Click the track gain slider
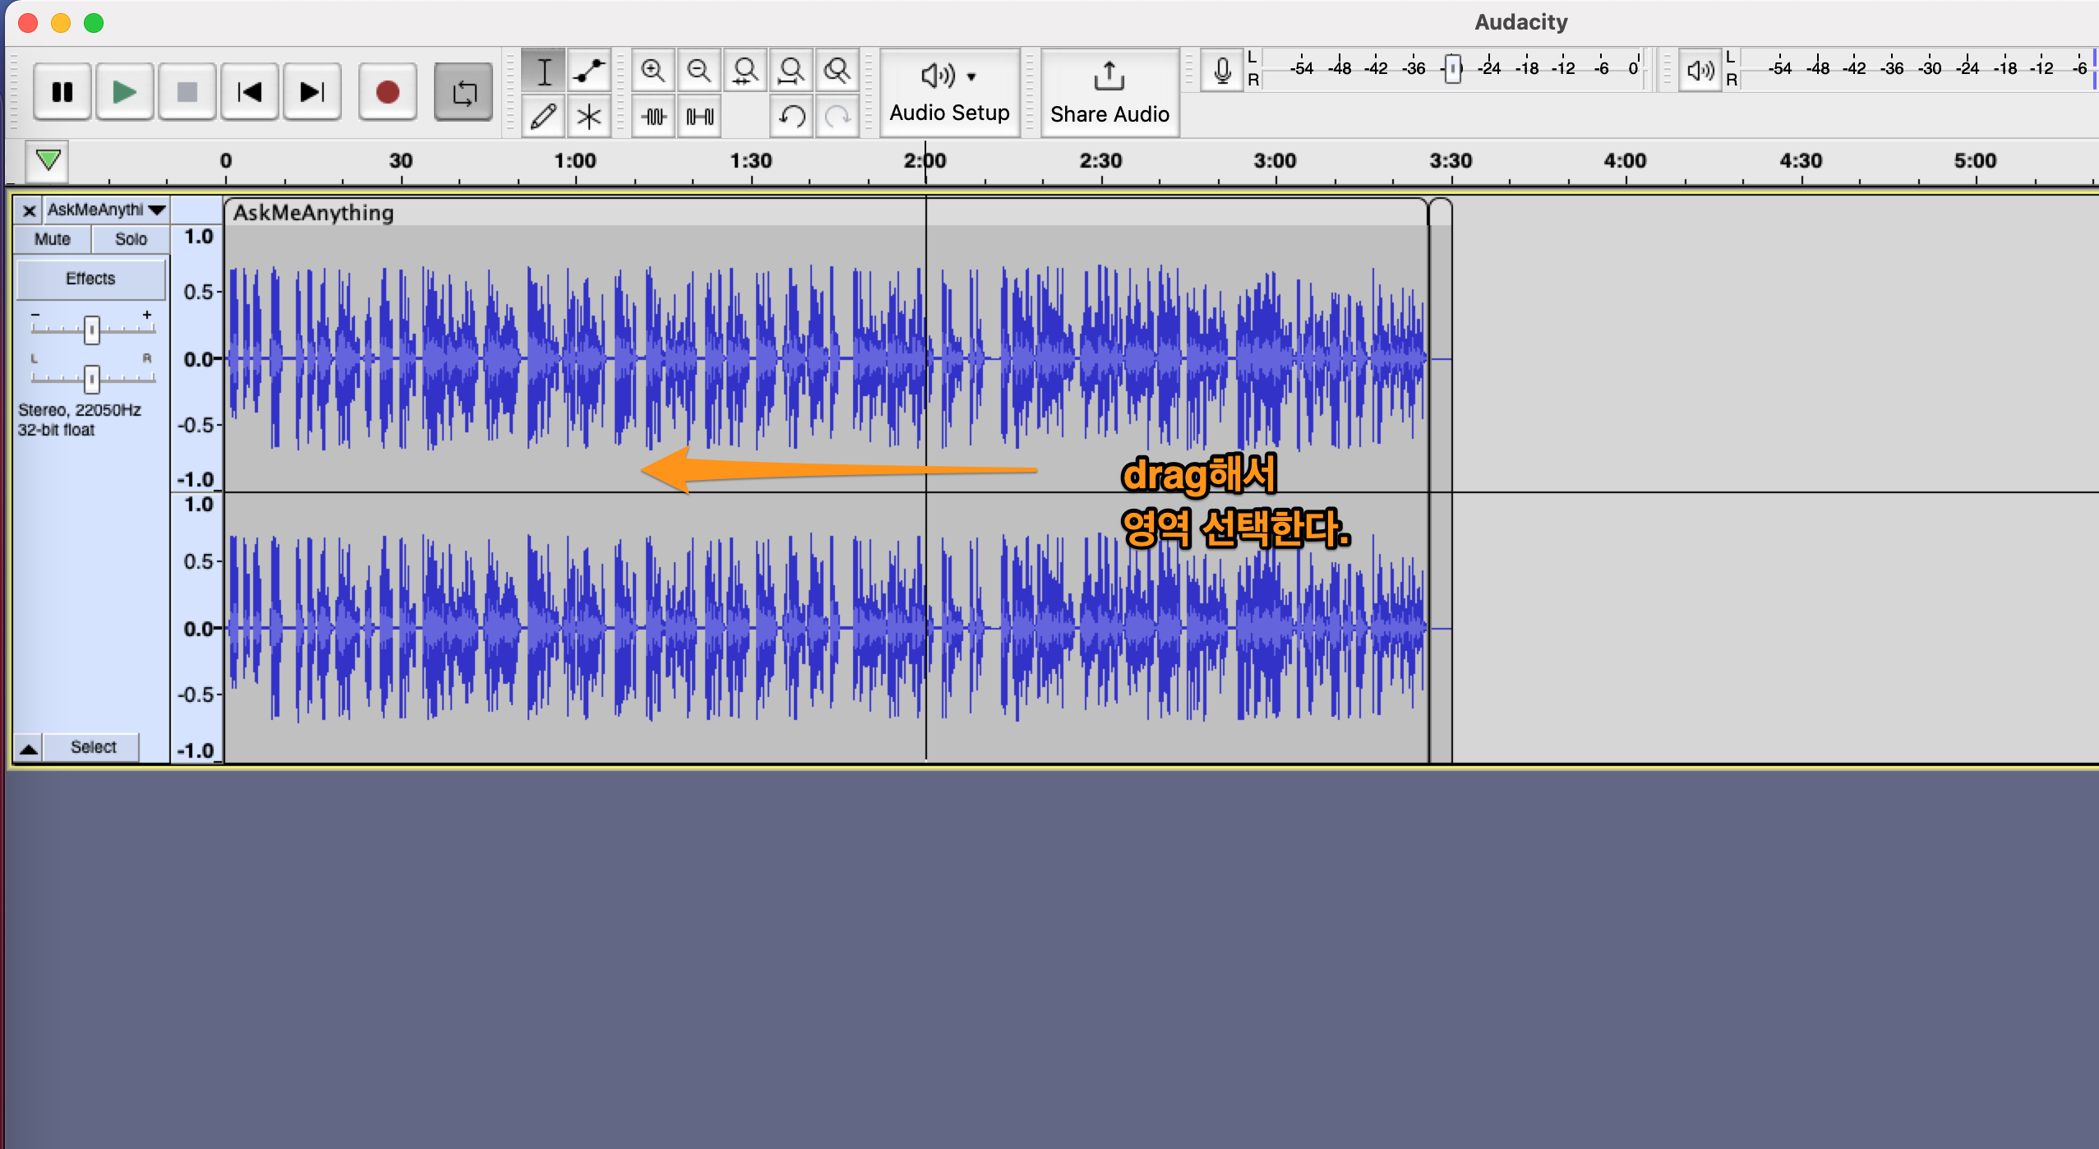The height and width of the screenshot is (1149, 2099). pyautogui.click(x=92, y=330)
